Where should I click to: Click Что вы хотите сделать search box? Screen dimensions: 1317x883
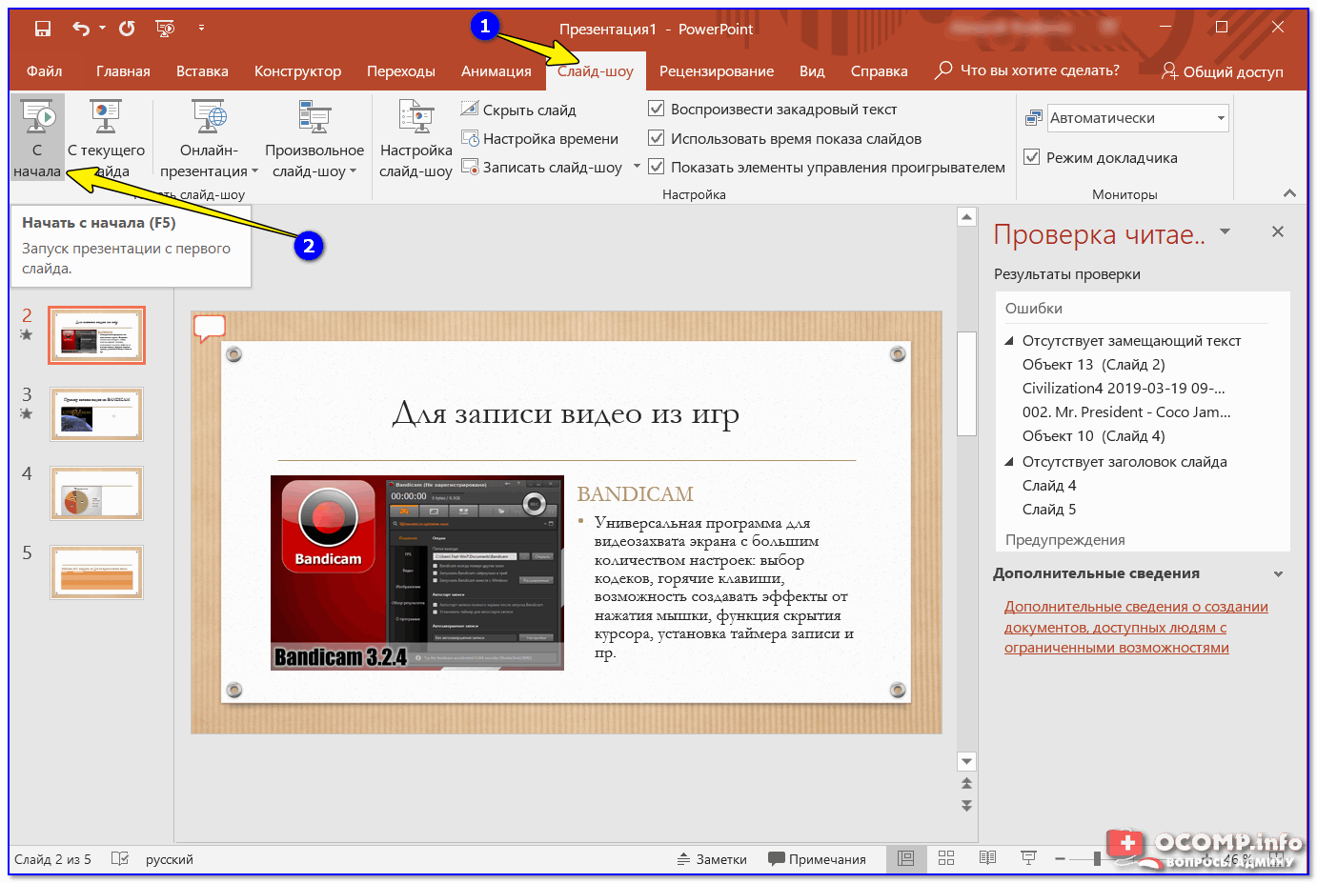pos(1027,70)
